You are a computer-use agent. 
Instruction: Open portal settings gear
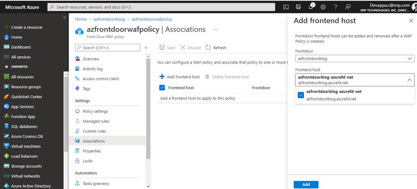323,7
